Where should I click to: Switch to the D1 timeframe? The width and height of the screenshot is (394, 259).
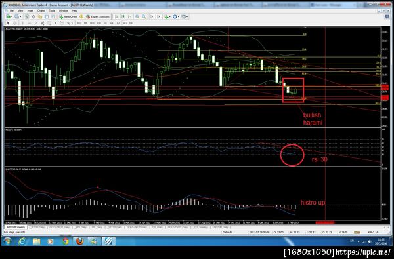pos(118,23)
